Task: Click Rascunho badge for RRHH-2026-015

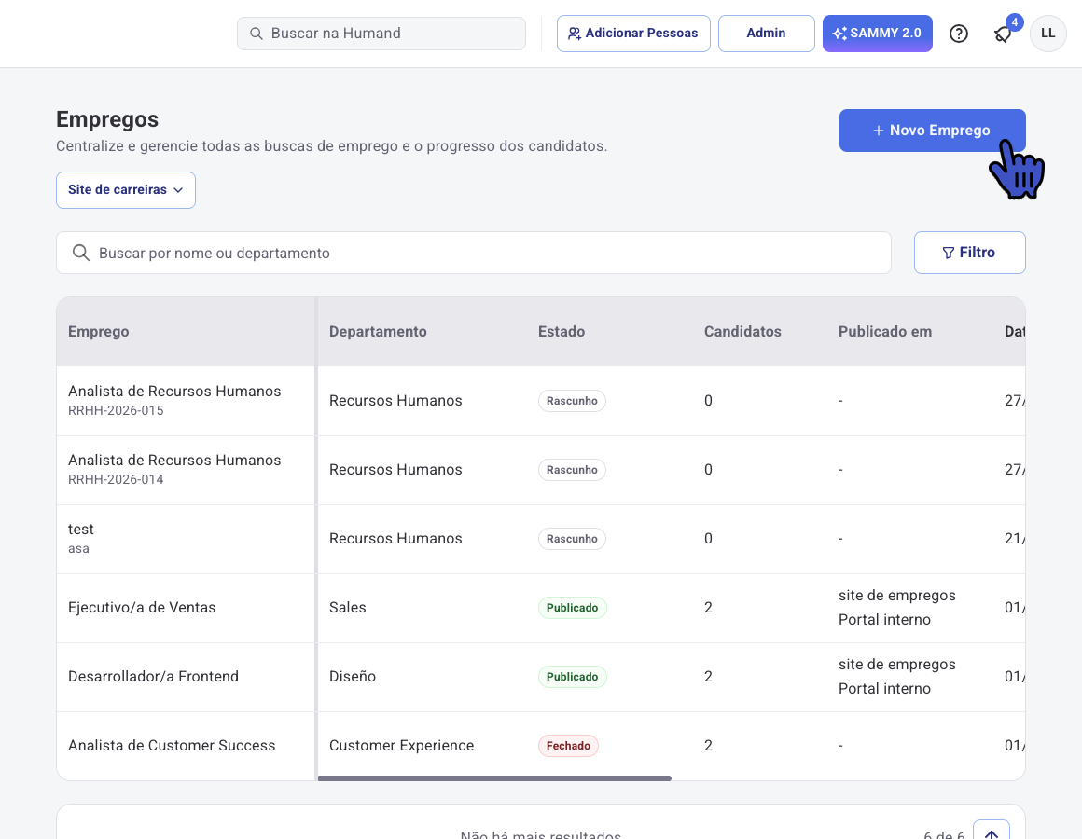Action: [572, 401]
